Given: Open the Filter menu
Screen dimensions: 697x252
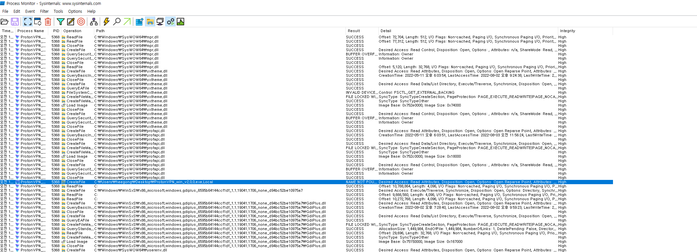Looking at the screenshot, I should point(44,11).
